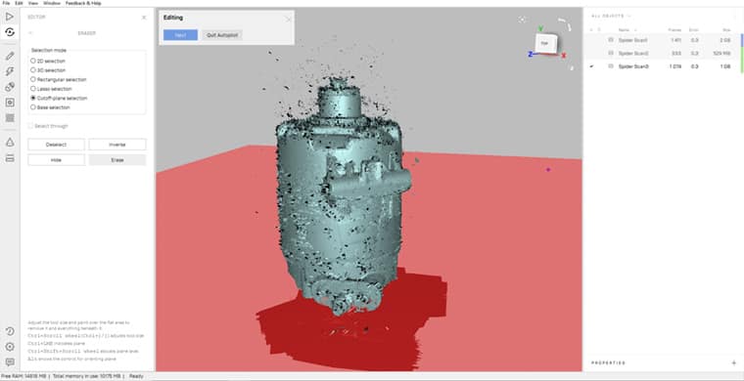744x381 pixels.
Task: Select the 2D selection radio button
Action: click(33, 61)
